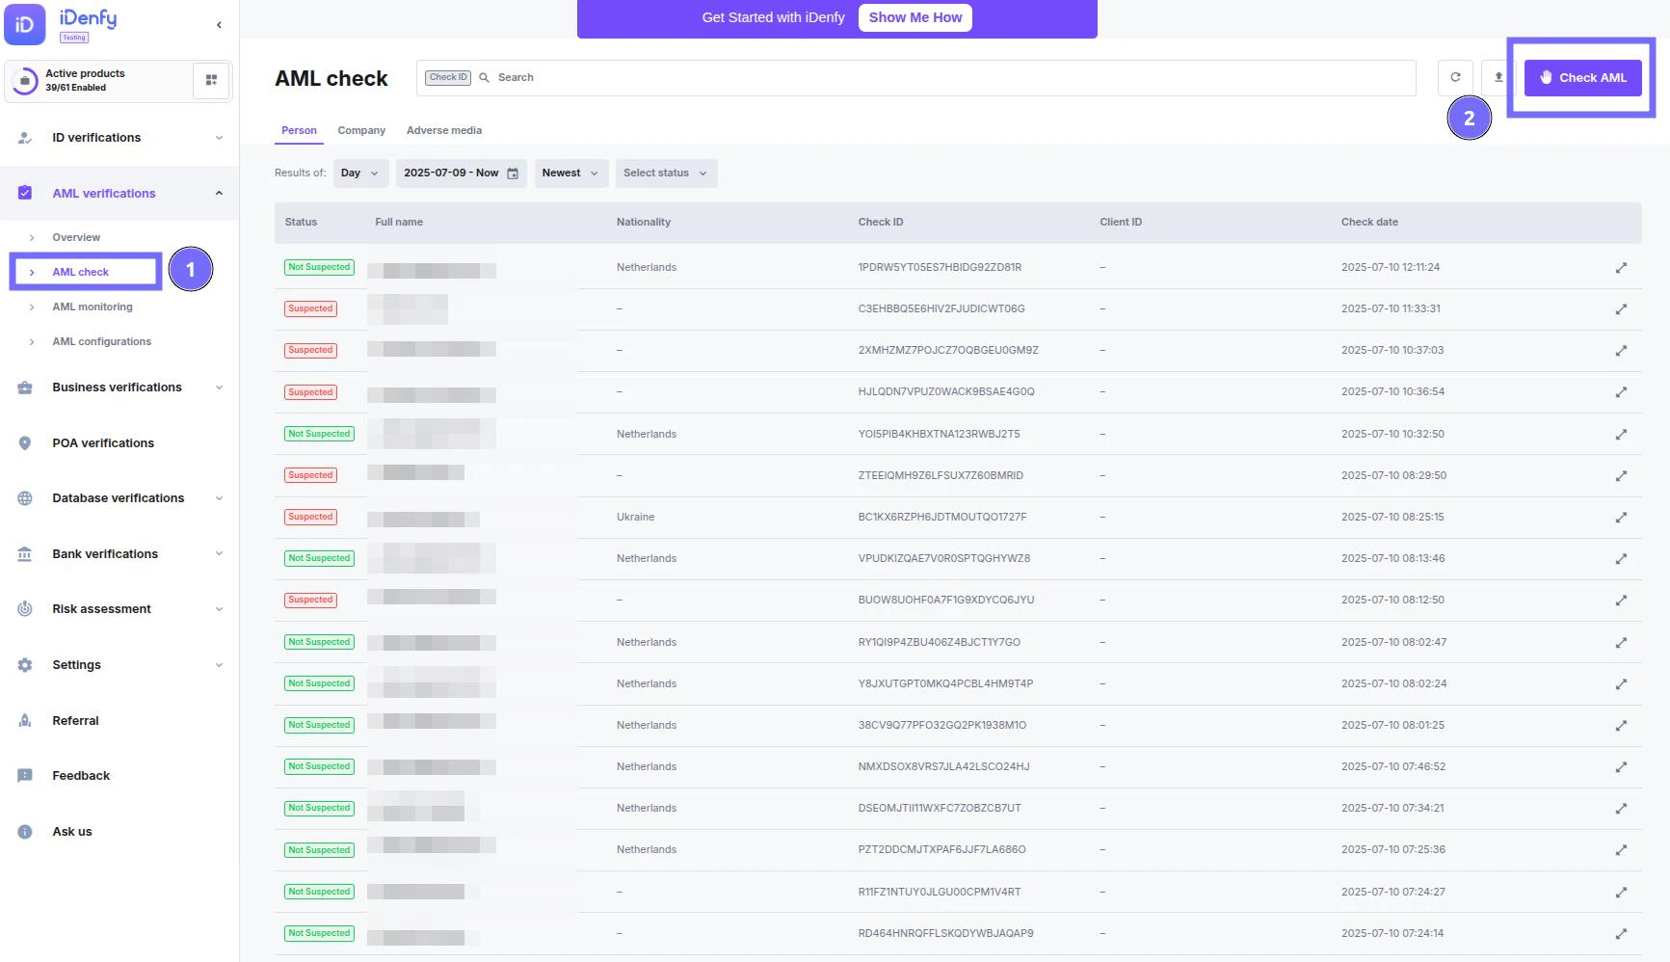
Task: Click the Risk assessment icon
Action: pos(25,609)
